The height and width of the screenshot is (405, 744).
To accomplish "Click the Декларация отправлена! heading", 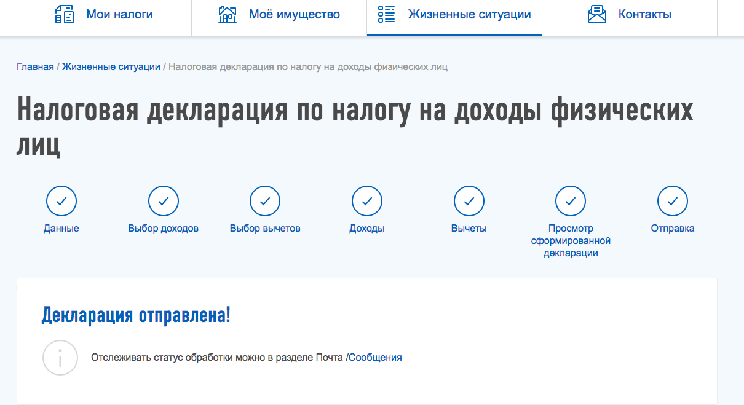I will coord(136,315).
